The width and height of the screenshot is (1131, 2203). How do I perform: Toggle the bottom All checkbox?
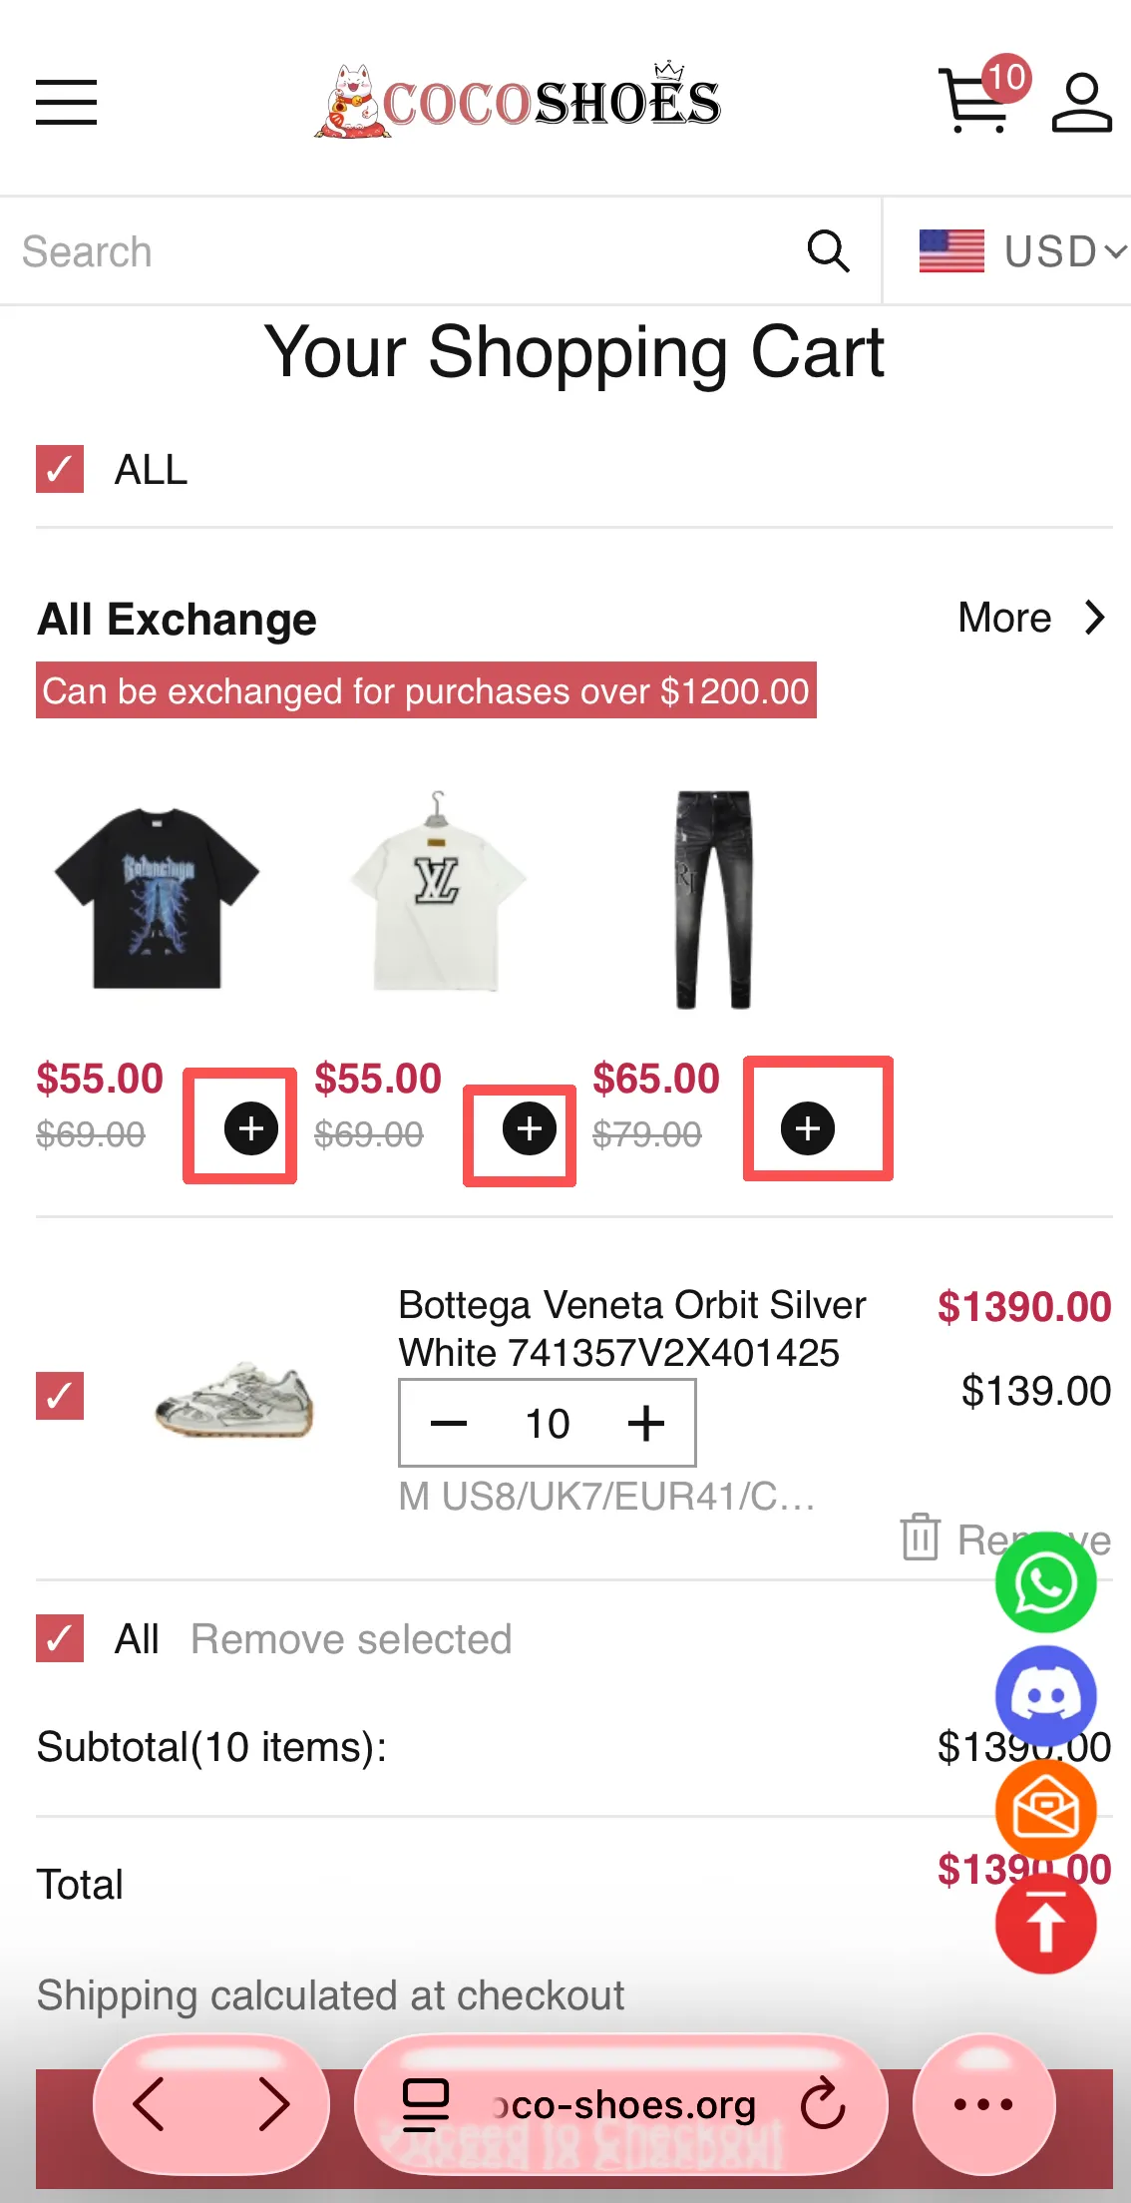60,1638
